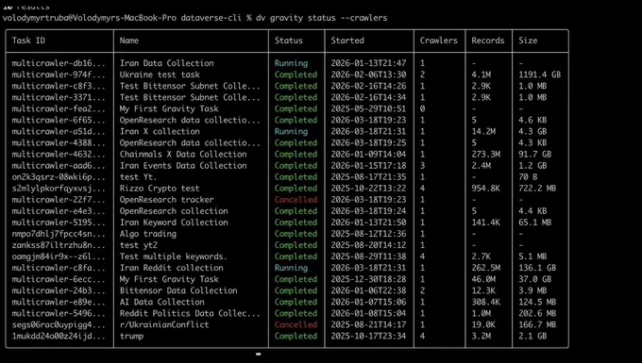
Task: Click the 'Records' column header
Action: coord(488,41)
